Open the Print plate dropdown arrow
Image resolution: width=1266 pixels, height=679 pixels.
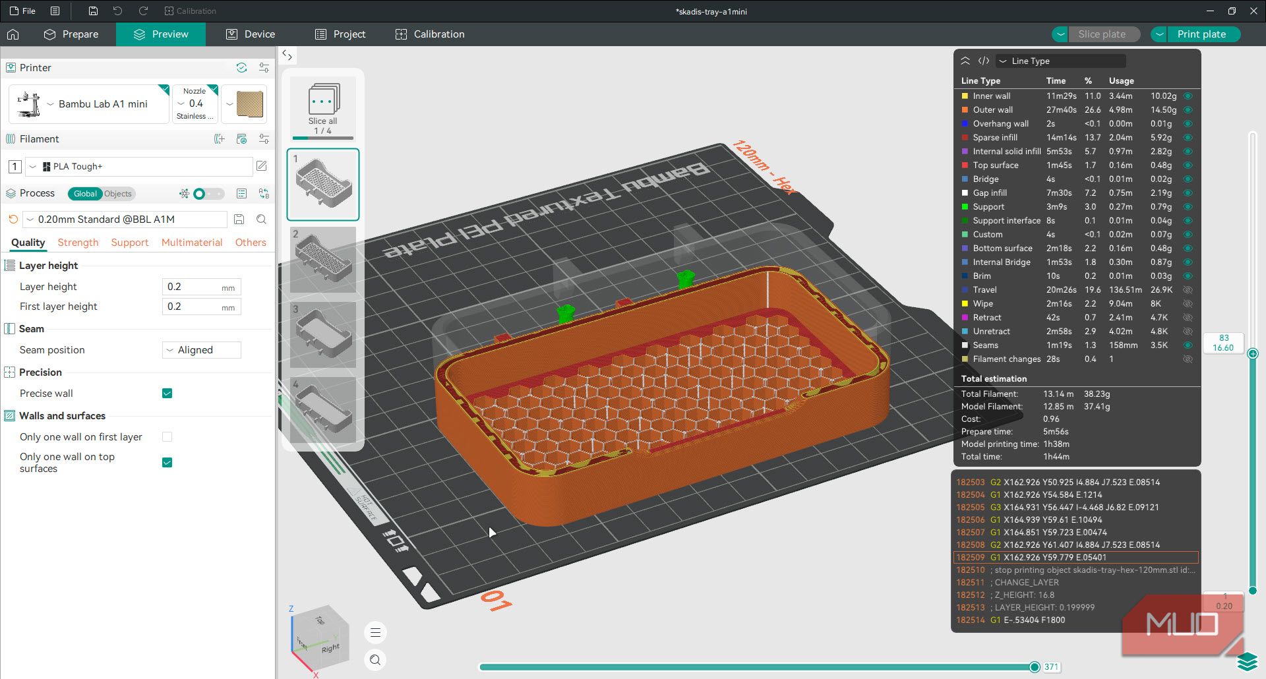(1159, 34)
